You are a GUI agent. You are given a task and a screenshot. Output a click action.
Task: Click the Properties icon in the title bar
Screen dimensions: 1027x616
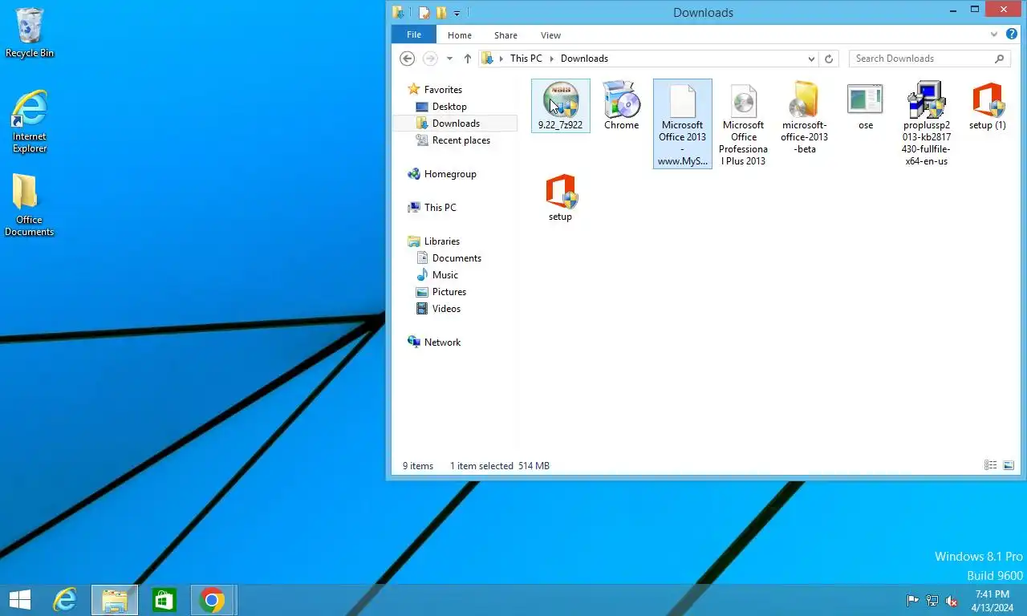pyautogui.click(x=424, y=13)
